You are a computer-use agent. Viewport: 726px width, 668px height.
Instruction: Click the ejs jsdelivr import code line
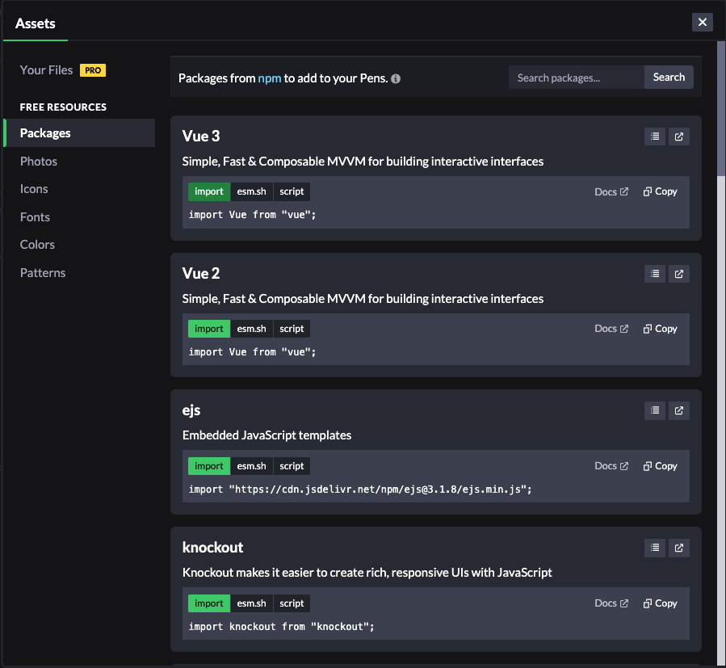tap(360, 489)
